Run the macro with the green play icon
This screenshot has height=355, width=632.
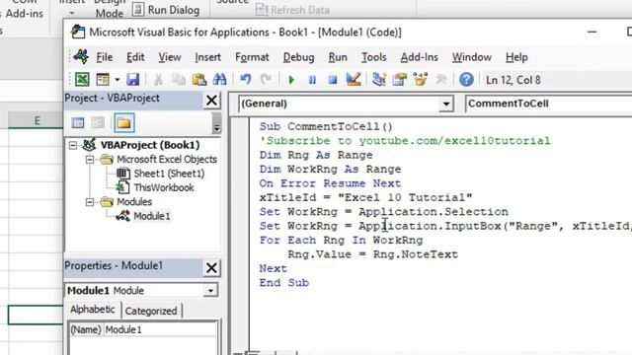pos(291,80)
